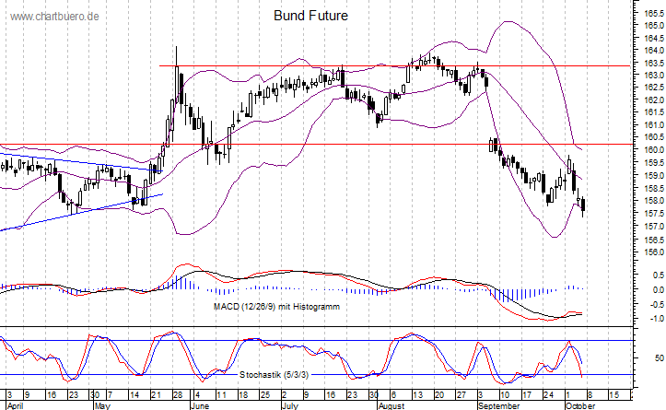Click the MACD axis value 0.0
666x410 pixels.
coord(659,289)
